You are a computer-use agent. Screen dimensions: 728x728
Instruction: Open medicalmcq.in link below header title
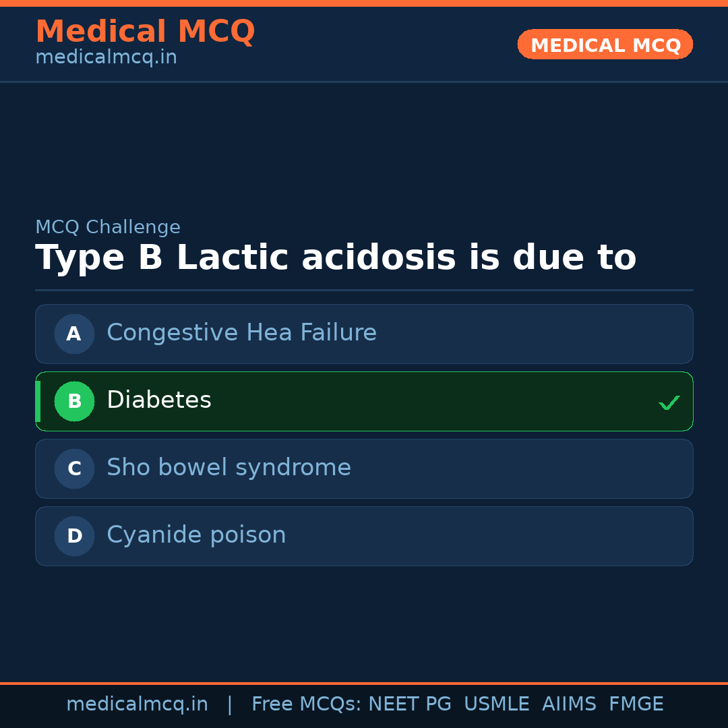point(106,58)
